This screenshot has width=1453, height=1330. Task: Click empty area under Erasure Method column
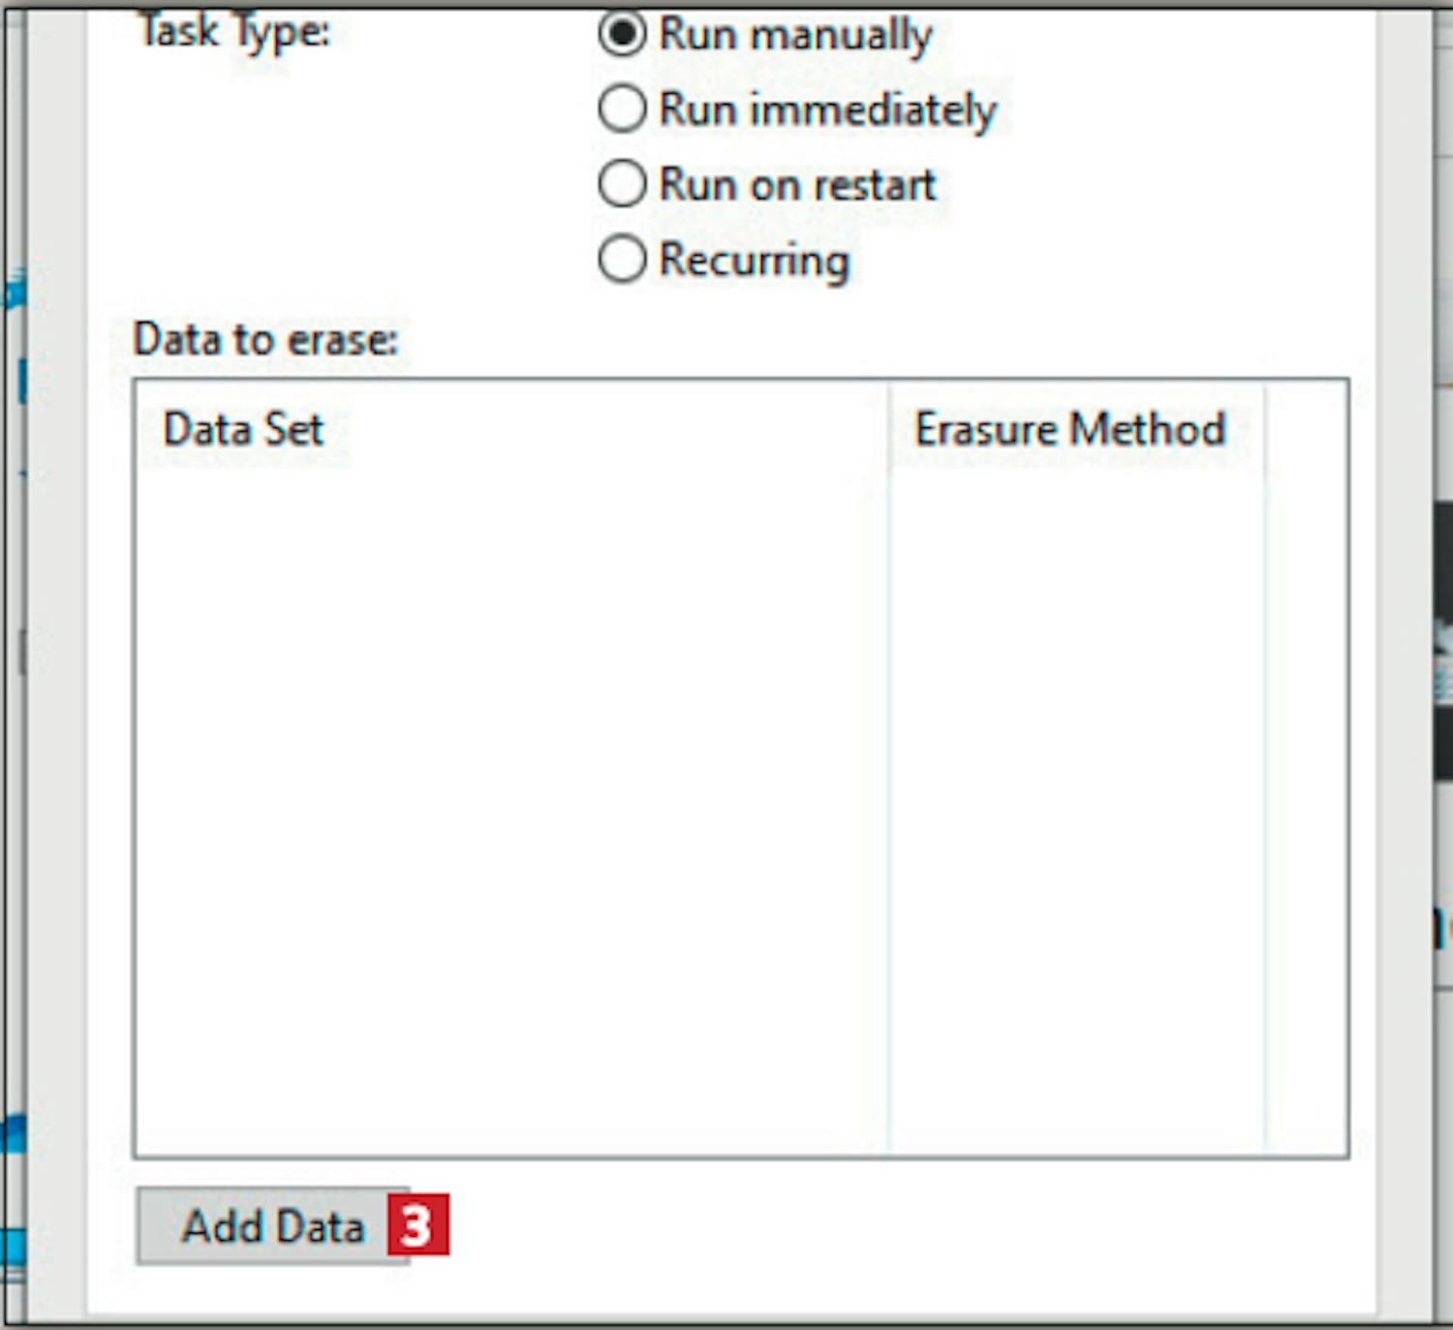click(x=1077, y=814)
